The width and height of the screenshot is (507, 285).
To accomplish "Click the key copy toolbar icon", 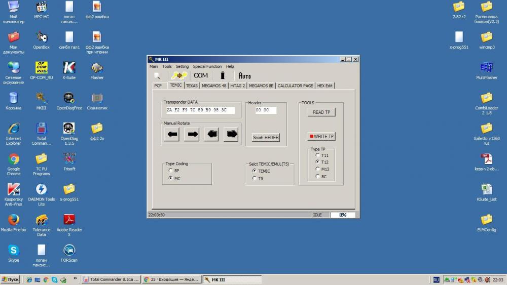I will pyautogui.click(x=179, y=75).
